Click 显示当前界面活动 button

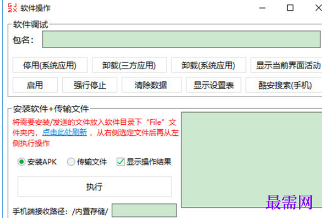click(x=286, y=66)
